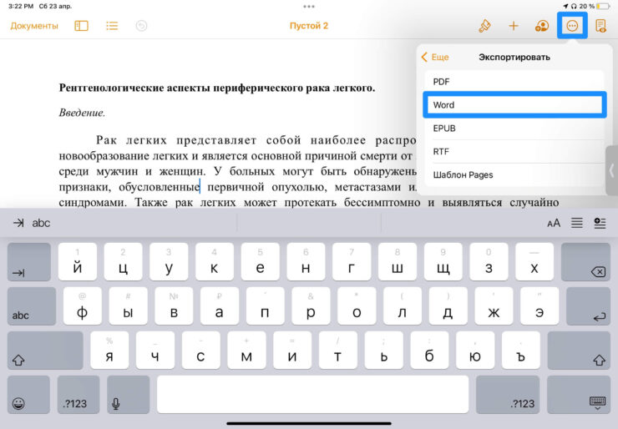
Task: Open the emoji keyboard
Action: [x=28, y=394]
